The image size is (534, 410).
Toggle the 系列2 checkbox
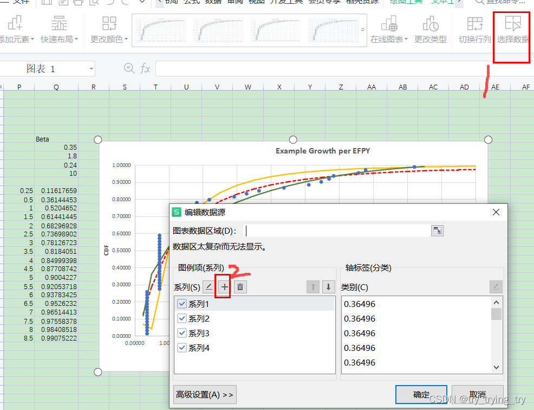coord(182,319)
